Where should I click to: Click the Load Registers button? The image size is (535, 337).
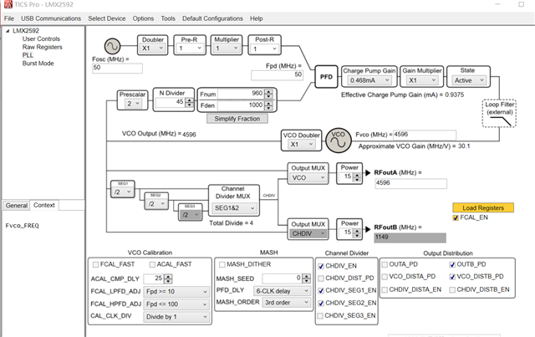click(x=483, y=208)
